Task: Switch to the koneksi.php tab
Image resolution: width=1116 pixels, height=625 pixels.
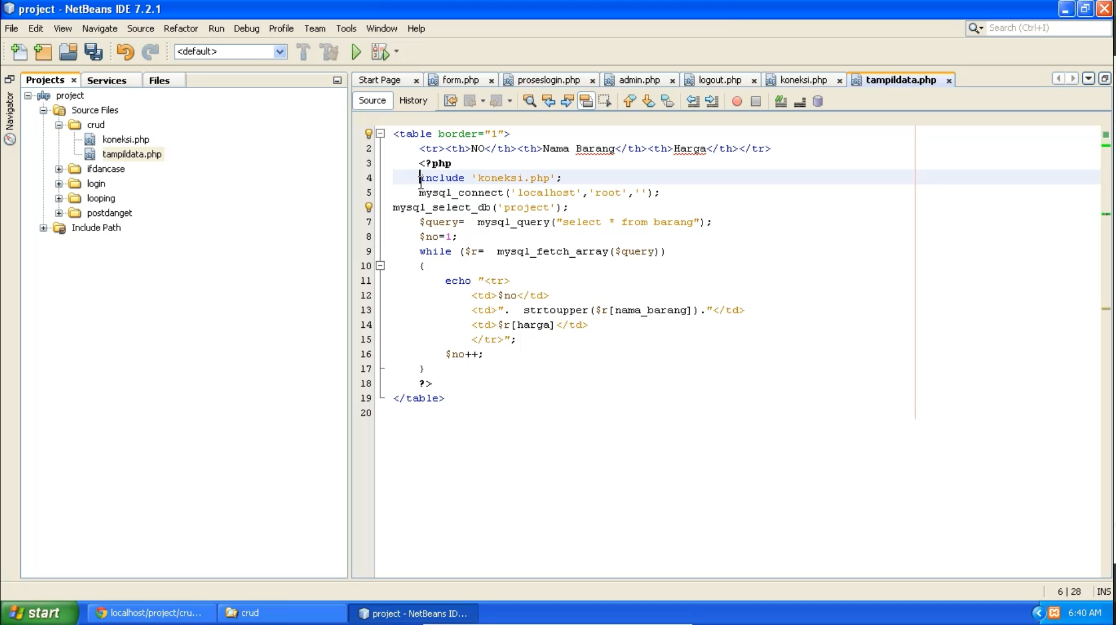Action: [804, 80]
